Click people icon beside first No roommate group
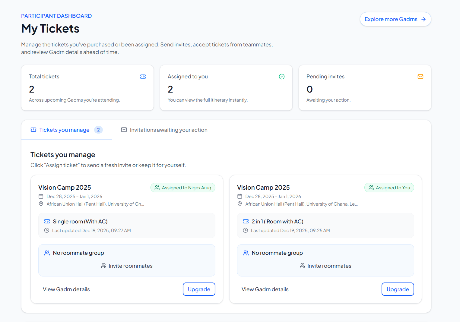This screenshot has width=460, height=322. tap(47, 253)
